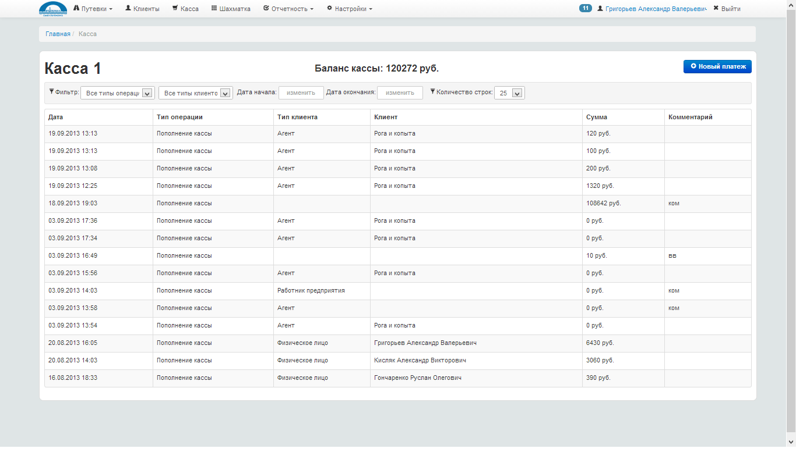This screenshot has width=796, height=452.
Task: Click client Григорьев Александр Валерьевич in the table
Action: [425, 343]
